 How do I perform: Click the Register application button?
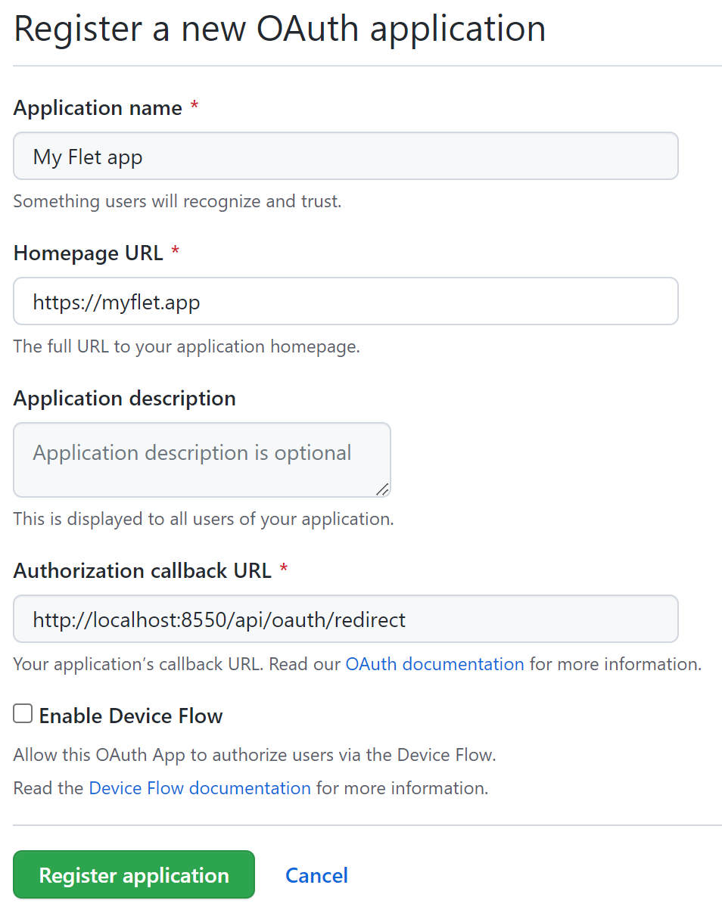click(x=133, y=874)
